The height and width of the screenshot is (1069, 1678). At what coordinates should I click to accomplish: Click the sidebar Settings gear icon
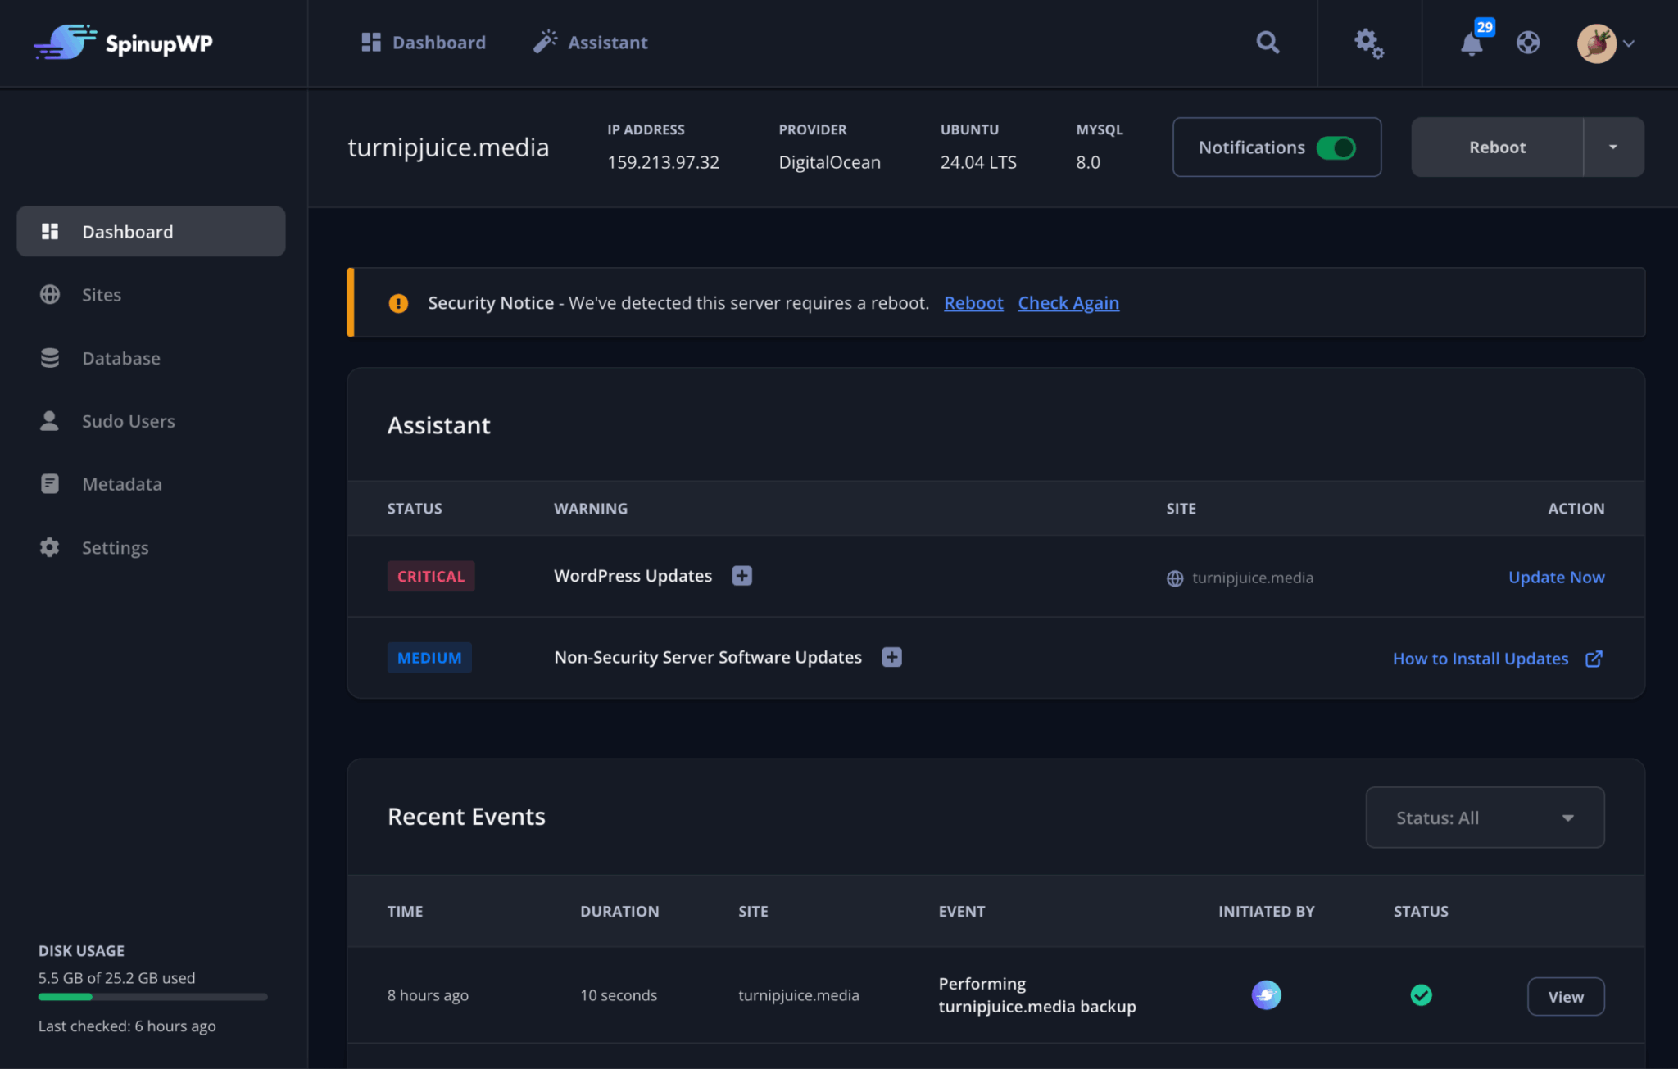point(50,547)
